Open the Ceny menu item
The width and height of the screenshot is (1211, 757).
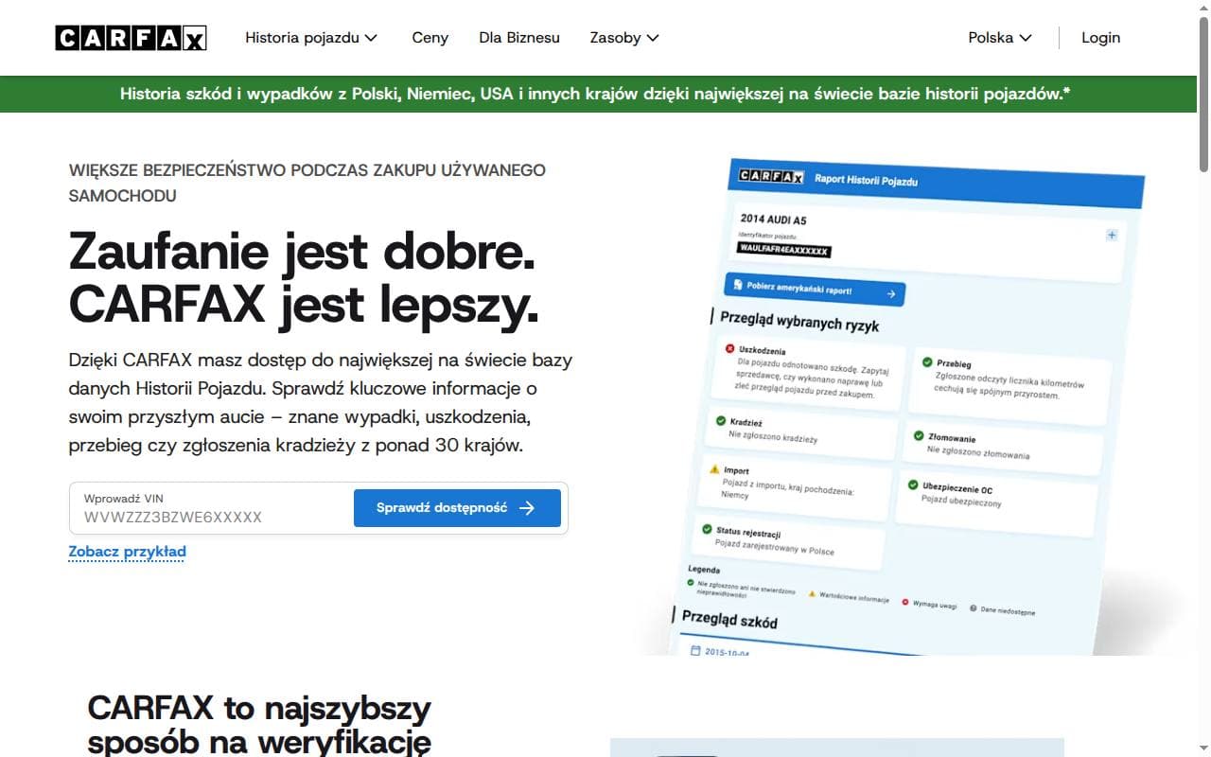pyautogui.click(x=430, y=38)
